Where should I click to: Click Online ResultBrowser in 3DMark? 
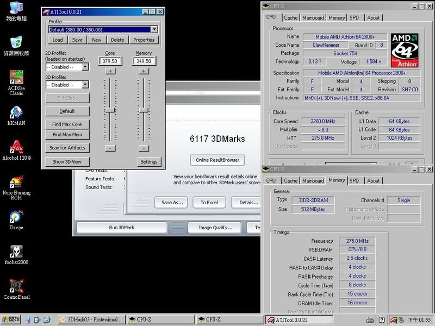click(x=217, y=160)
